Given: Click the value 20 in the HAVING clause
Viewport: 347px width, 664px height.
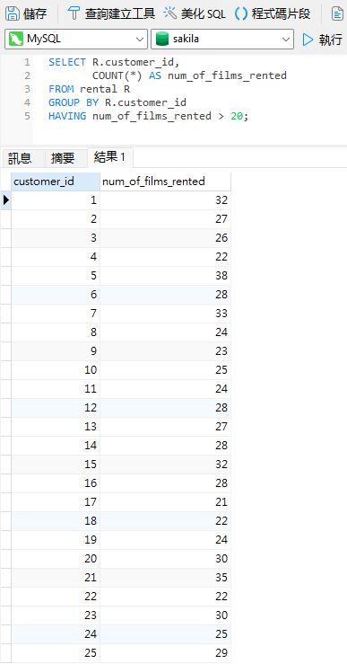Looking at the screenshot, I should 237,116.
